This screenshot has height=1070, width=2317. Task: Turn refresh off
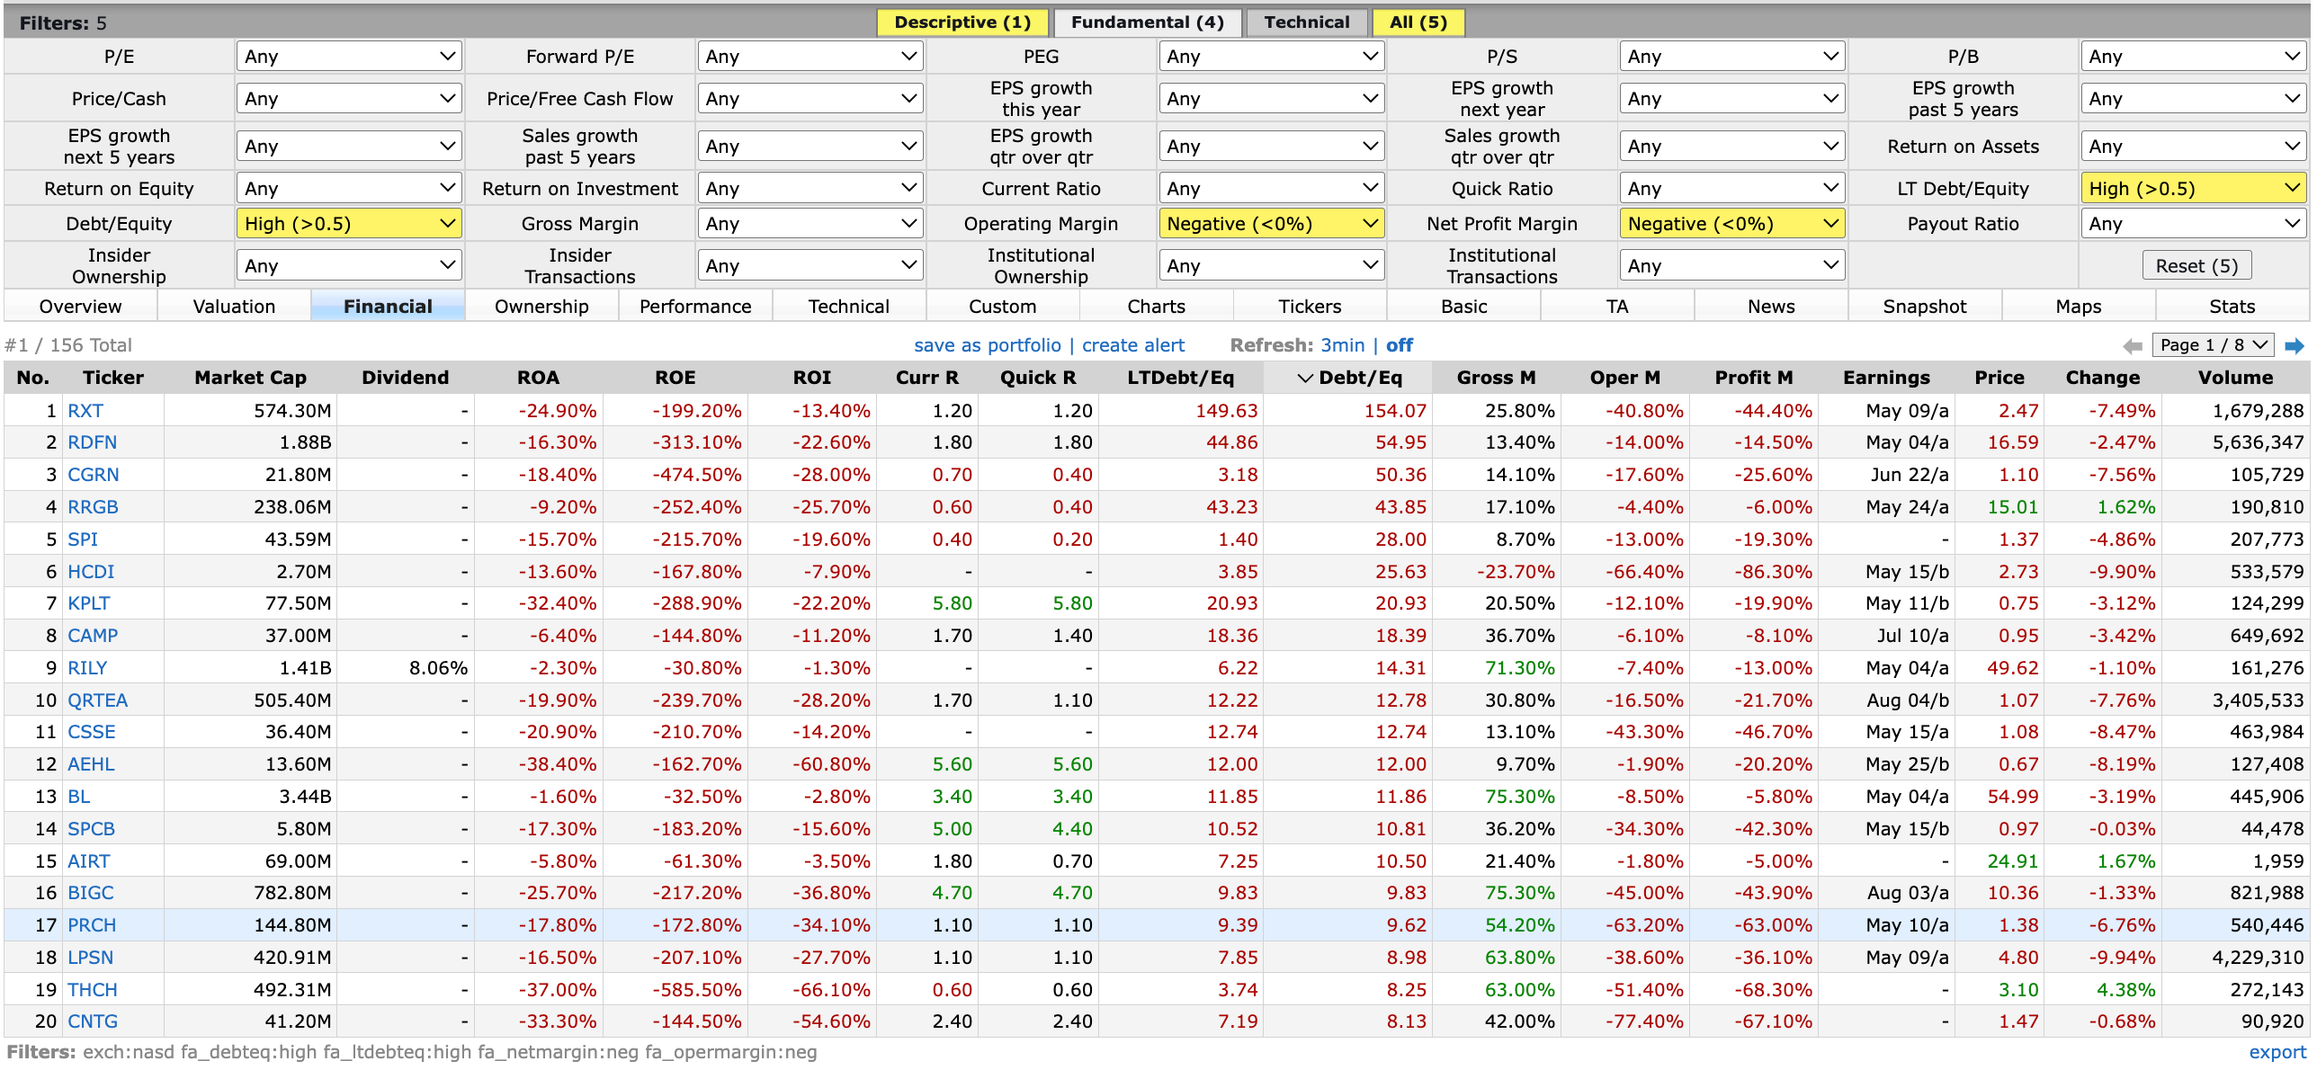point(1399,345)
